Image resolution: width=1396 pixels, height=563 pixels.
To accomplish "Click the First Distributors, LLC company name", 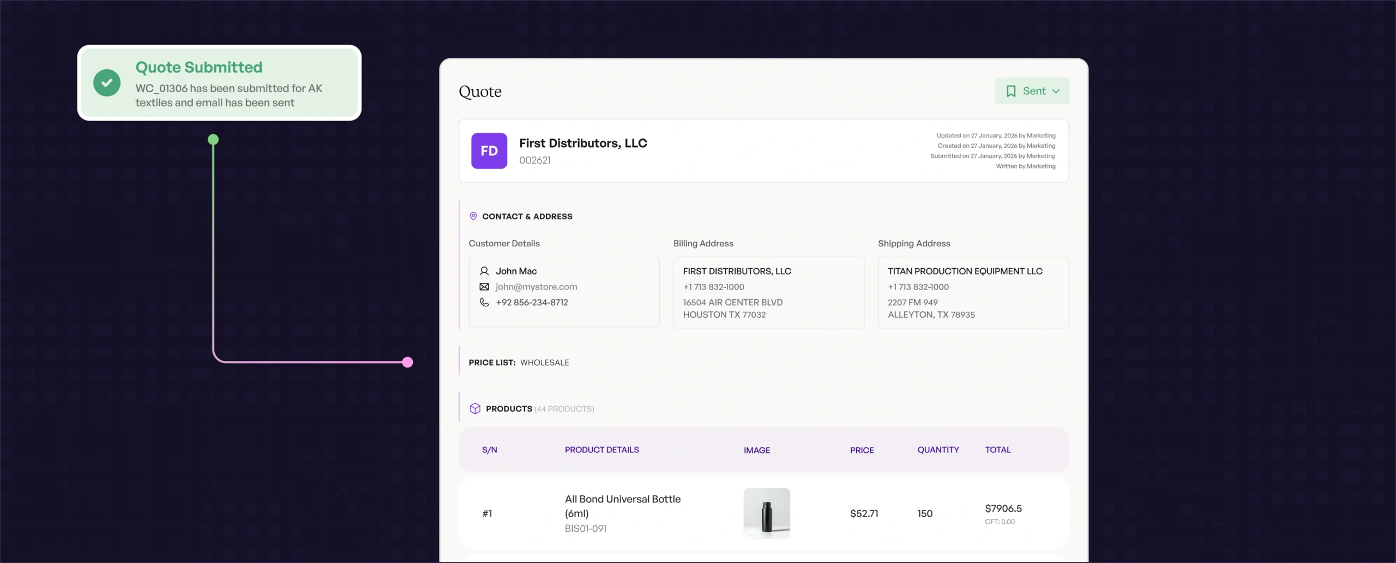I will point(583,143).
